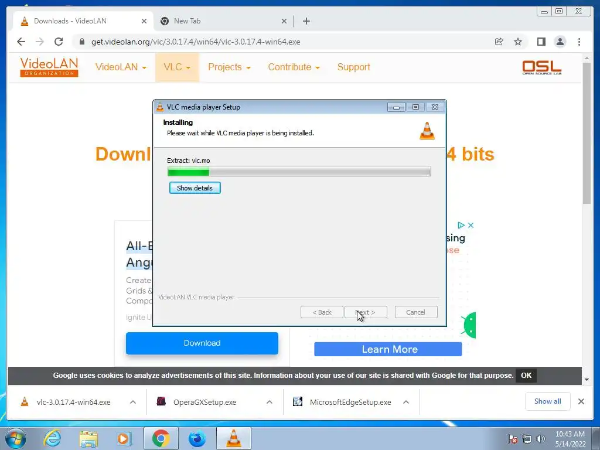The height and width of the screenshot is (450, 600).
Task: Open the Projects dropdown menu
Action: (229, 67)
